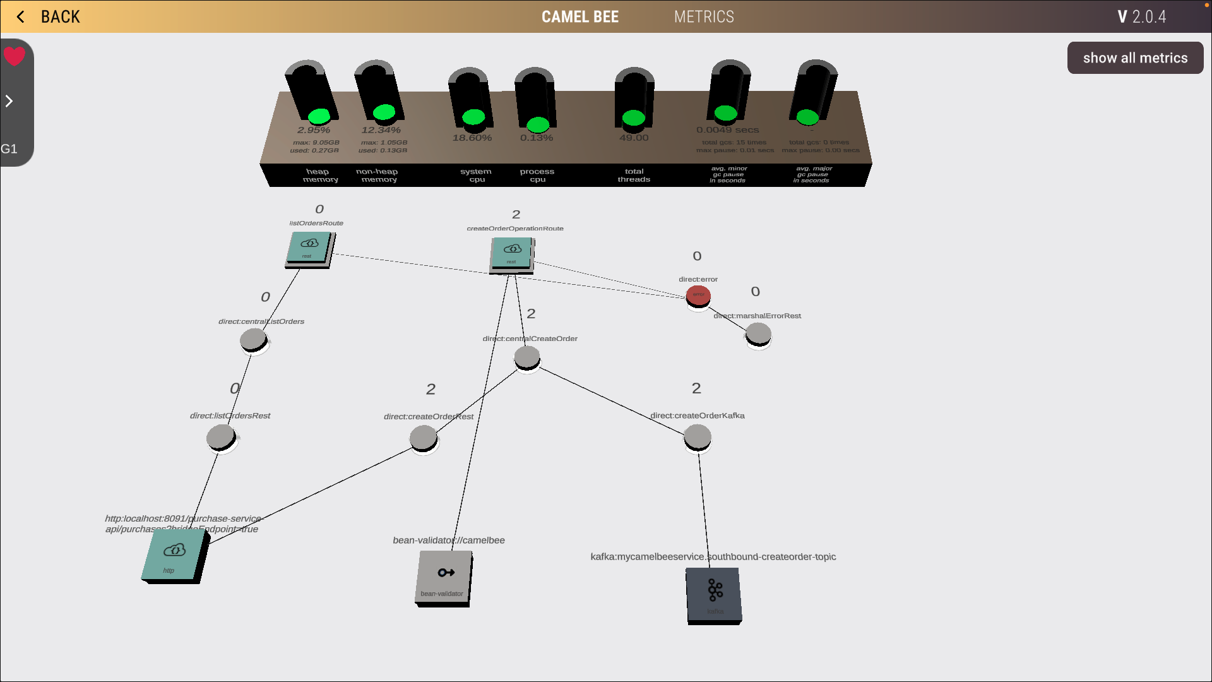
Task: Click the createOrderOperationRoute rest icon
Action: [x=511, y=253]
